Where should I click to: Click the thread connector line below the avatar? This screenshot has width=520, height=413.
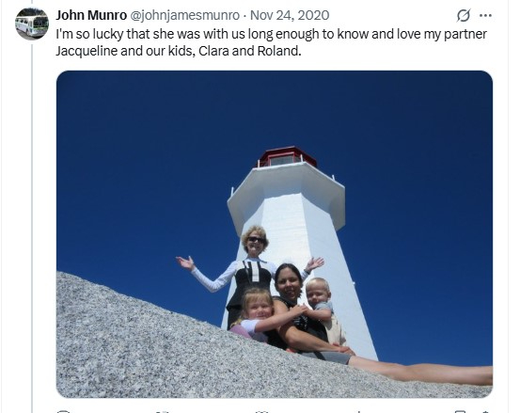pos(32,228)
